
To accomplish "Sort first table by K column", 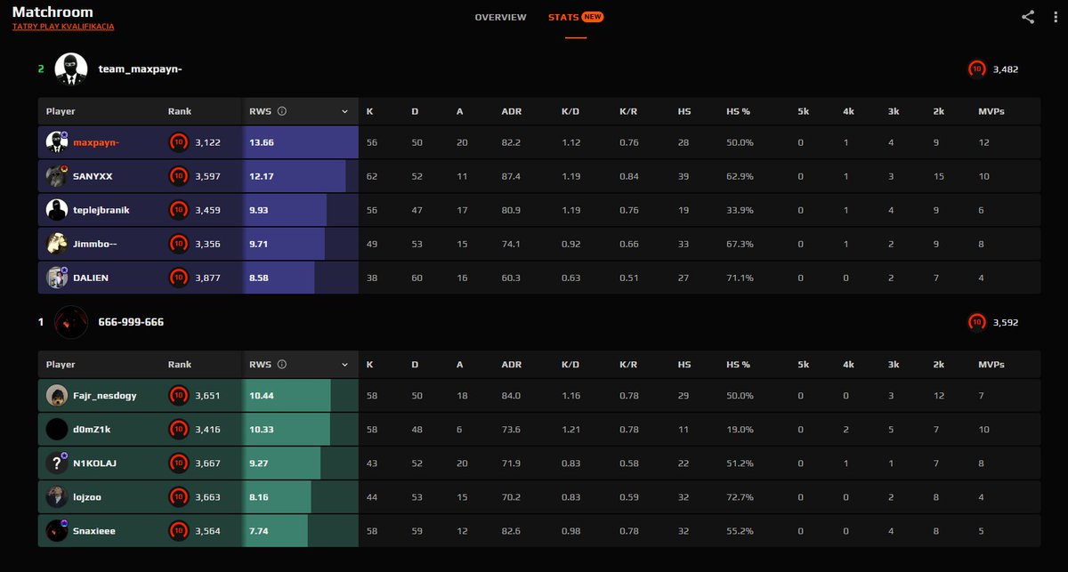I will pyautogui.click(x=369, y=111).
